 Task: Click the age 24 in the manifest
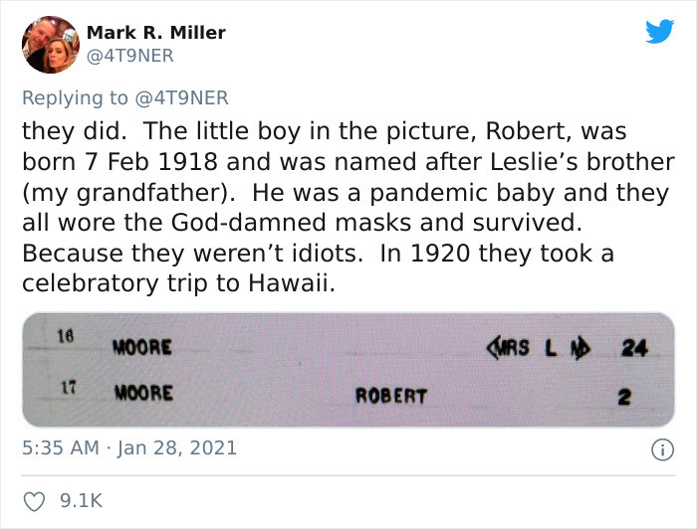tap(635, 348)
